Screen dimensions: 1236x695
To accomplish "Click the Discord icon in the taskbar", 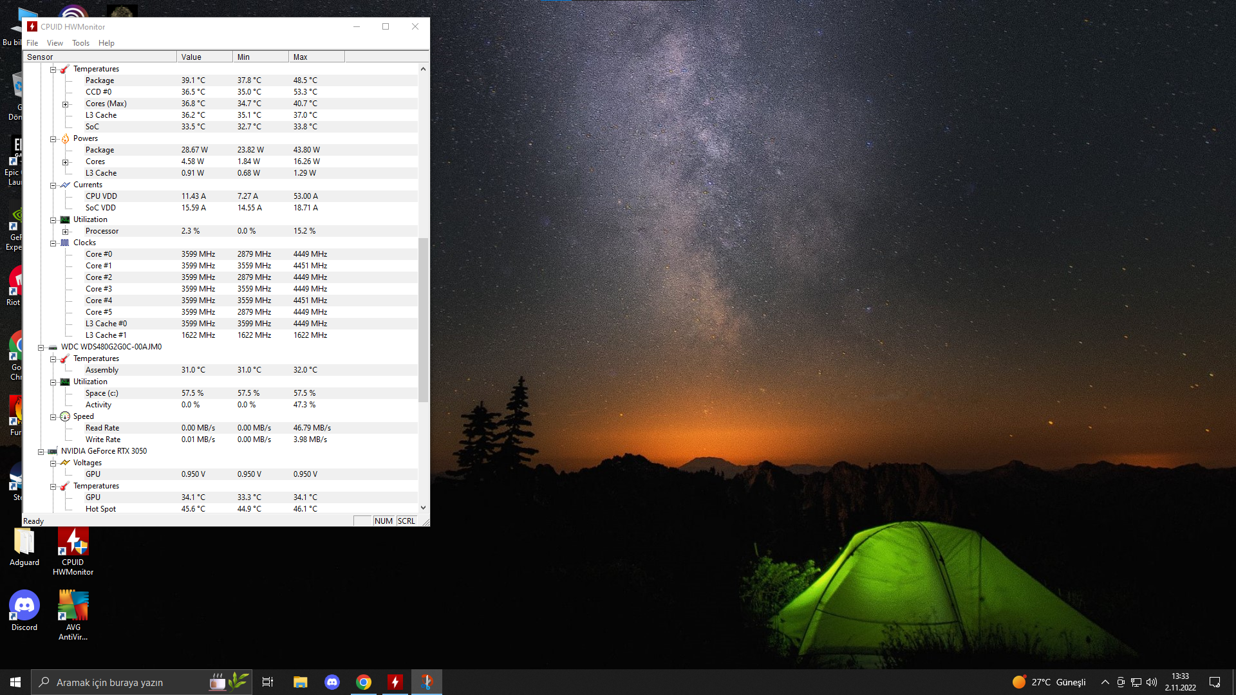I will click(332, 682).
